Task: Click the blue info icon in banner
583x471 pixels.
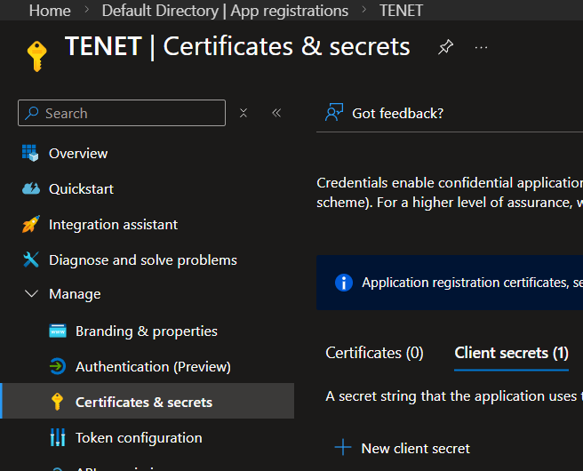Action: pyautogui.click(x=344, y=283)
